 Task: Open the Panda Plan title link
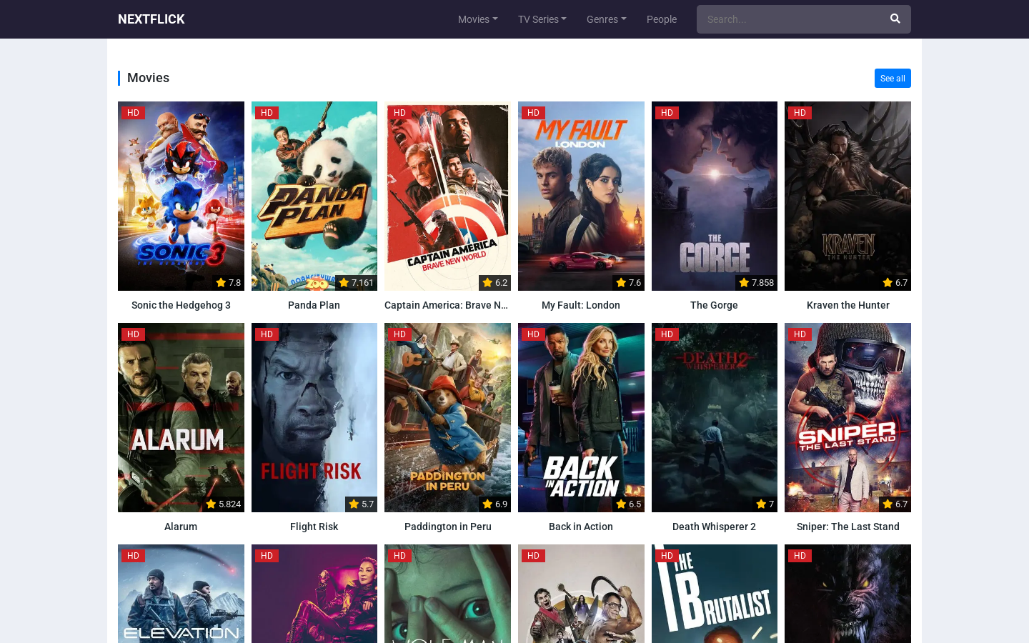(x=314, y=305)
